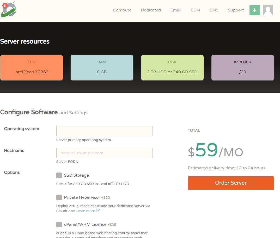
Task: Open the Operating system dropdown
Action: tap(105, 131)
